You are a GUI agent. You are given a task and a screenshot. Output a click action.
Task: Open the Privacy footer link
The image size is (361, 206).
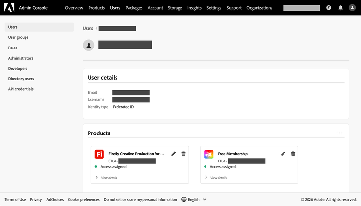36,200
